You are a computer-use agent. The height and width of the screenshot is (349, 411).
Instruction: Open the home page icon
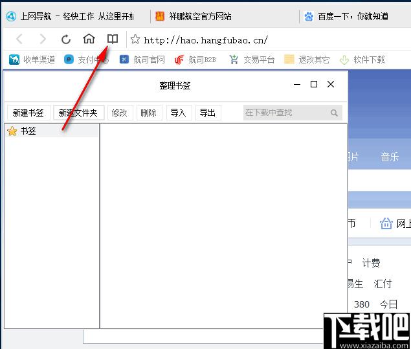[x=89, y=39]
